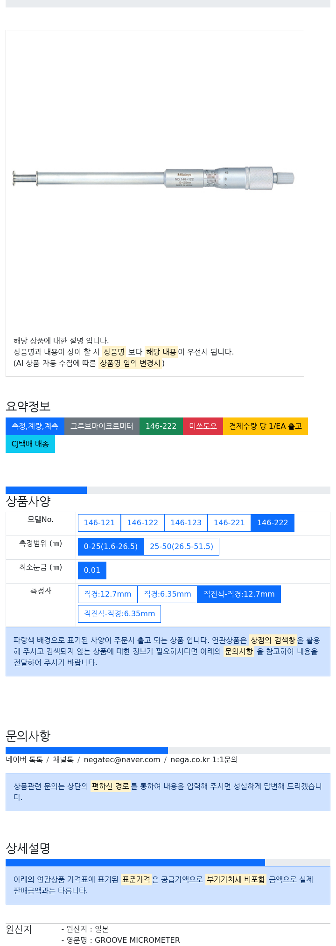
Task: Select 직진식-직경:6.35mm option
Action: [119, 614]
